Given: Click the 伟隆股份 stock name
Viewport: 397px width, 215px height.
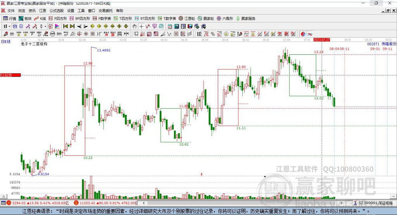Looking at the screenshot, I should pyautogui.click(x=389, y=44).
